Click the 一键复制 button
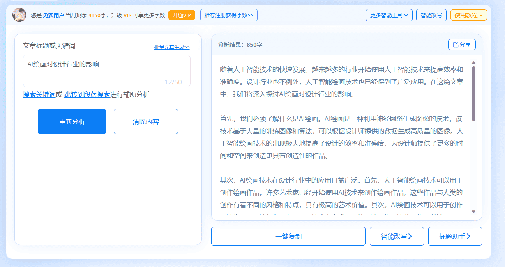 288,236
